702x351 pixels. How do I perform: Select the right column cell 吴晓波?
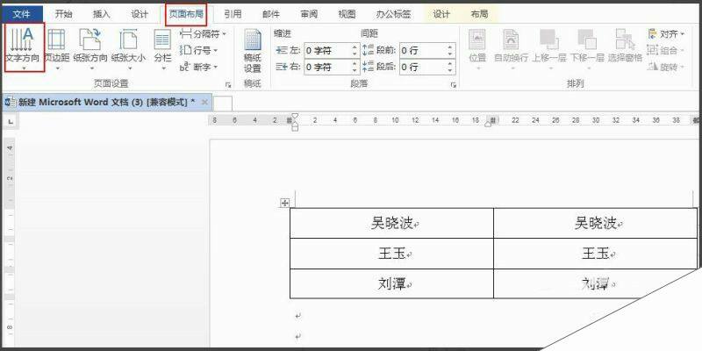click(596, 223)
